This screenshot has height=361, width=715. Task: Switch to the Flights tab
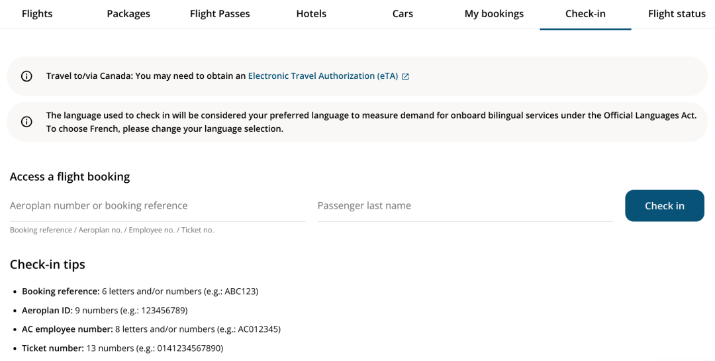click(x=37, y=14)
